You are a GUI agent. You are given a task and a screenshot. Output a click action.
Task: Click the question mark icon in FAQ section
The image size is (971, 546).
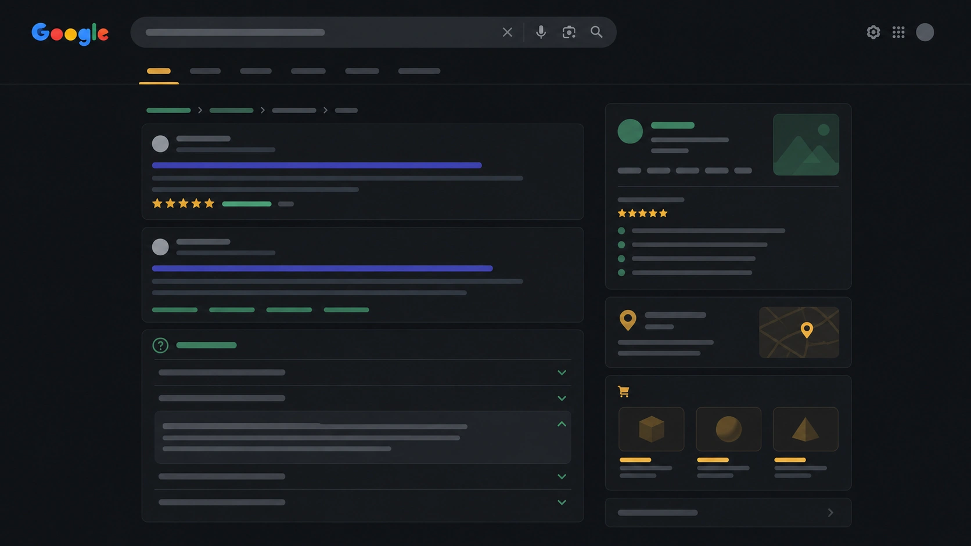pos(160,345)
